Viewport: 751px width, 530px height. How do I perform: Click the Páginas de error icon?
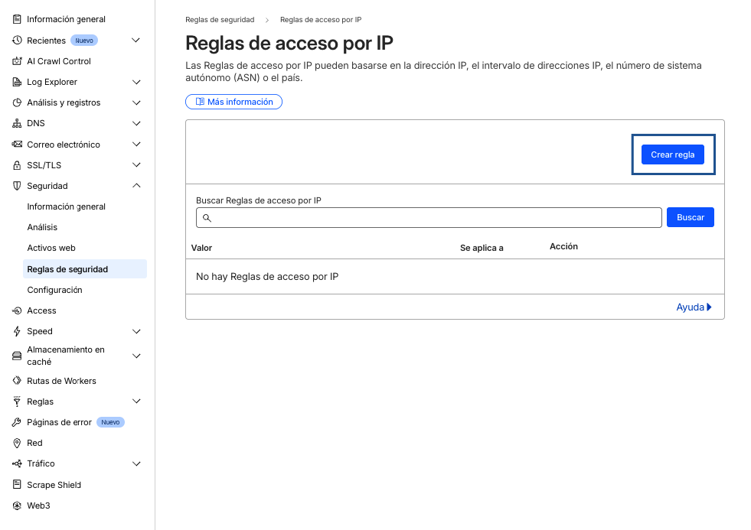click(x=15, y=421)
